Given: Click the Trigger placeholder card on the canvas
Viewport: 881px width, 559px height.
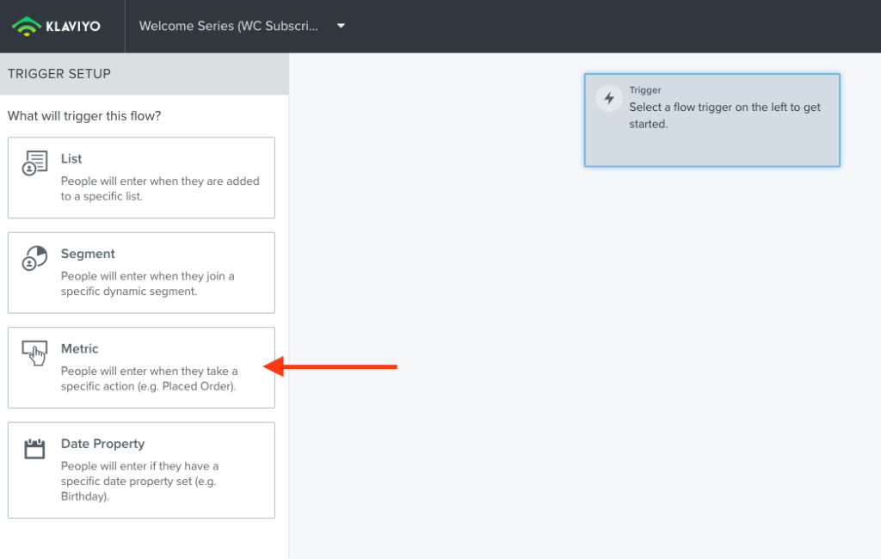Looking at the screenshot, I should tap(712, 120).
